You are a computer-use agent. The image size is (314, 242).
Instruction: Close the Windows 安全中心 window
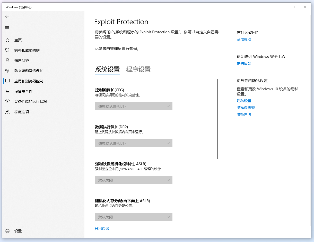(305, 7)
